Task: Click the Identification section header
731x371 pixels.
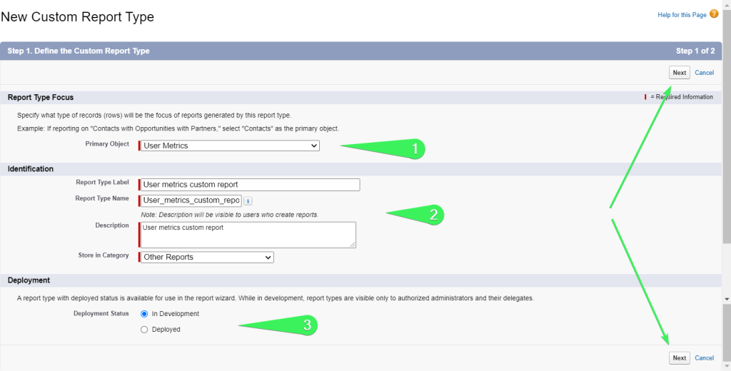Action: coord(30,168)
